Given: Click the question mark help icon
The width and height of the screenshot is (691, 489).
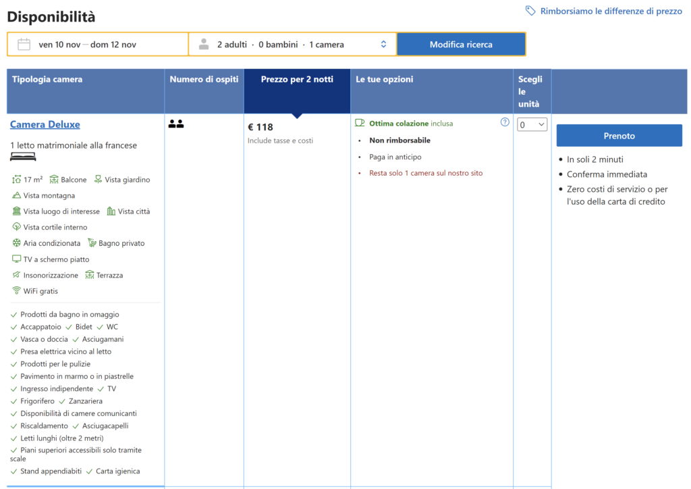Looking at the screenshot, I should [x=505, y=122].
